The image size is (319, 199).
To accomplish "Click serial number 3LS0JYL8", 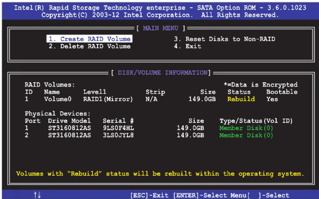I will tap(118, 135).
